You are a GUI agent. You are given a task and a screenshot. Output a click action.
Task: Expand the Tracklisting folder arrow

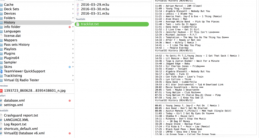(73, 76)
